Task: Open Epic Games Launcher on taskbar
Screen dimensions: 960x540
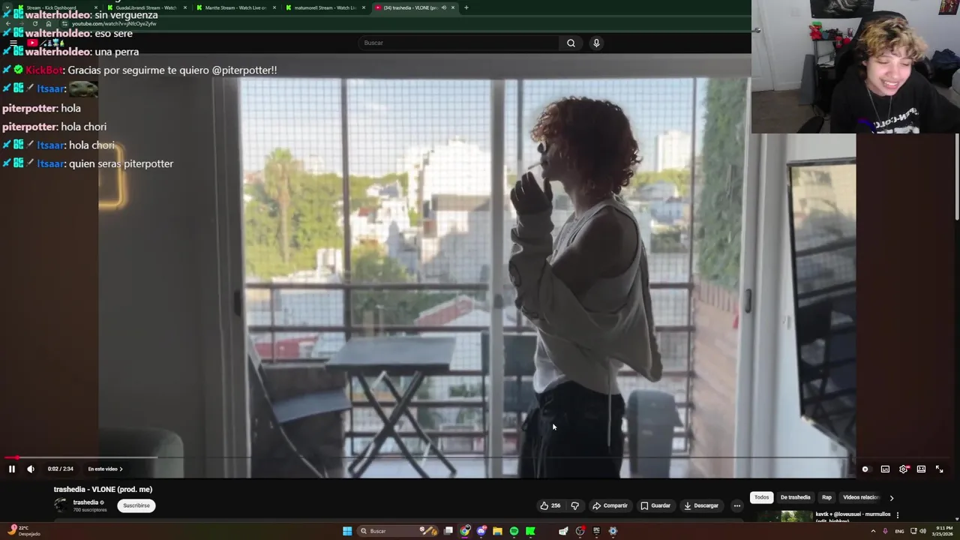Action: [x=596, y=531]
